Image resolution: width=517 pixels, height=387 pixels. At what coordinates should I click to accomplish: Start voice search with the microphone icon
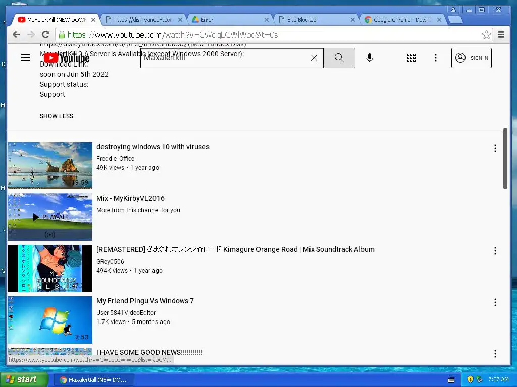[370, 58]
